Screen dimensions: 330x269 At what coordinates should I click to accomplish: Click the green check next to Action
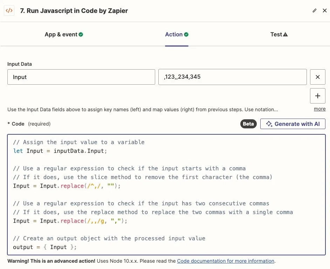tap(186, 35)
